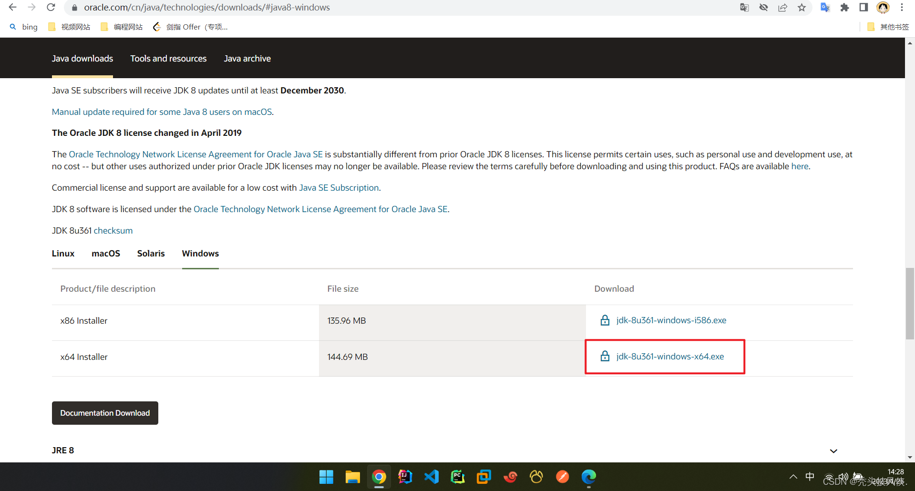
Task: Open the 剑指 Offer bookmark
Action: (190, 27)
